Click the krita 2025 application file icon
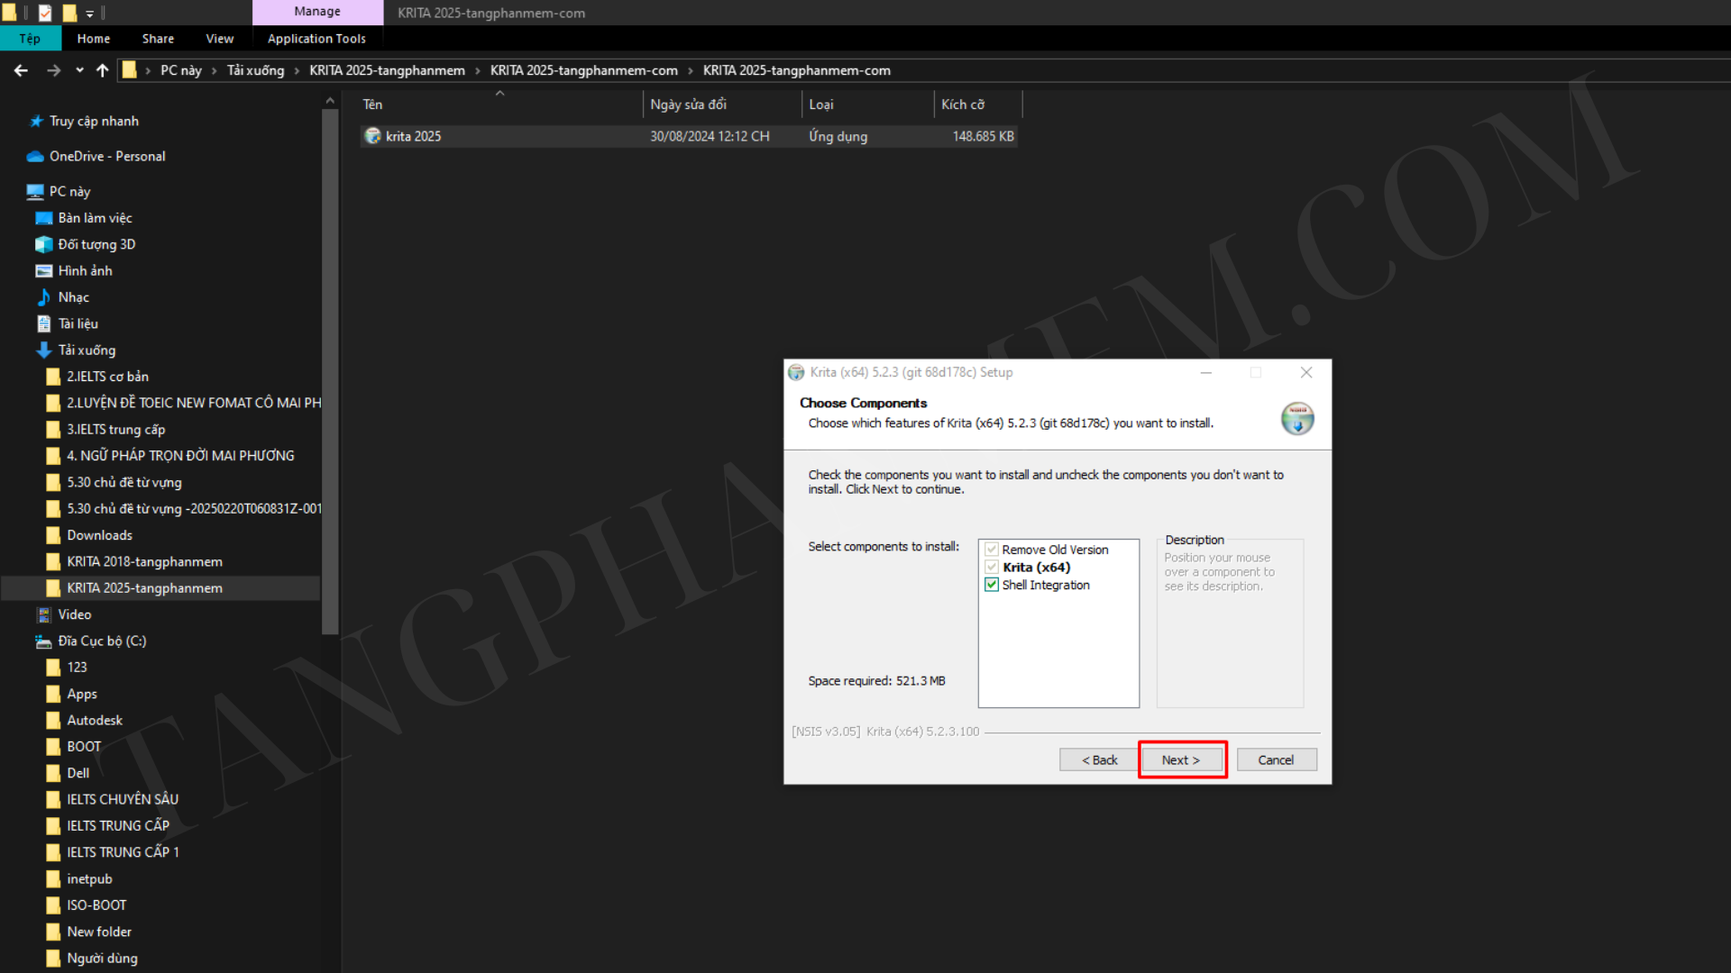Viewport: 1731px width, 973px height. pos(372,136)
